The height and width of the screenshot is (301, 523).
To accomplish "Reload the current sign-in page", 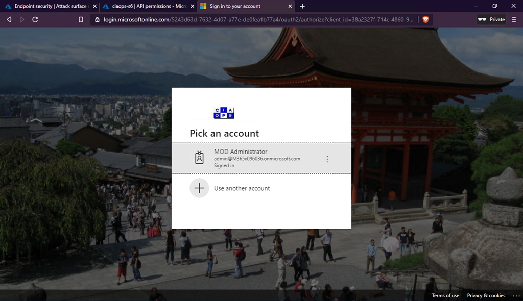I will pos(35,19).
